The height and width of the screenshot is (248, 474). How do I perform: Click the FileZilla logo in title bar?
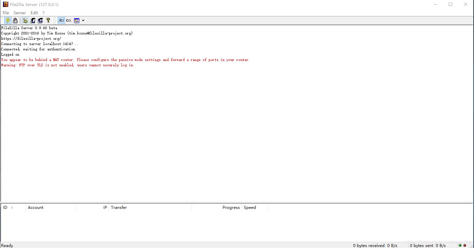point(5,4)
